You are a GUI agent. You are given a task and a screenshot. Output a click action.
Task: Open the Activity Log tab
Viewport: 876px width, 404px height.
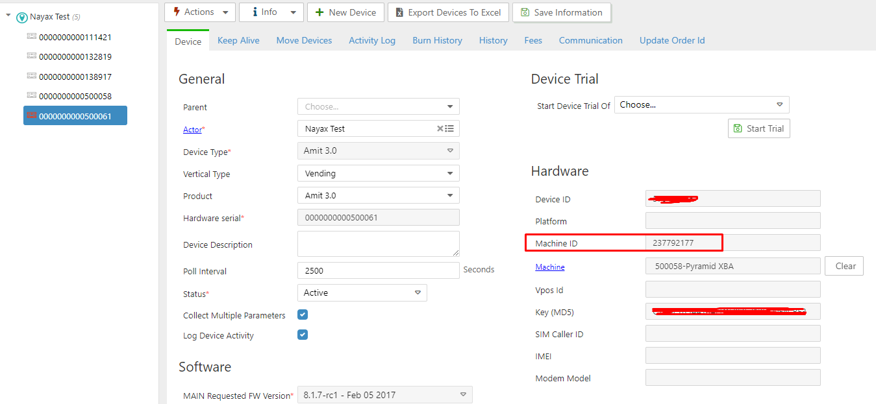click(372, 40)
